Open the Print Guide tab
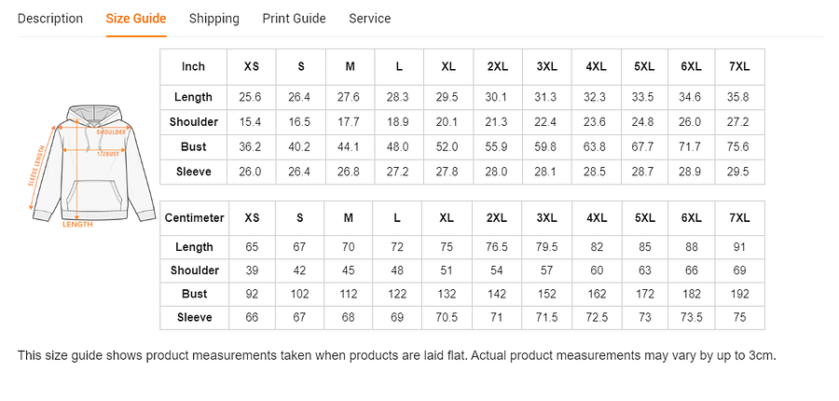 pyautogui.click(x=294, y=19)
